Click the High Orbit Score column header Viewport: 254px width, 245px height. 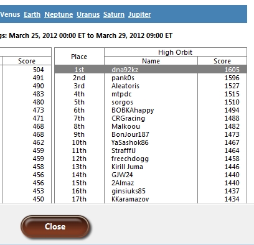[222, 61]
